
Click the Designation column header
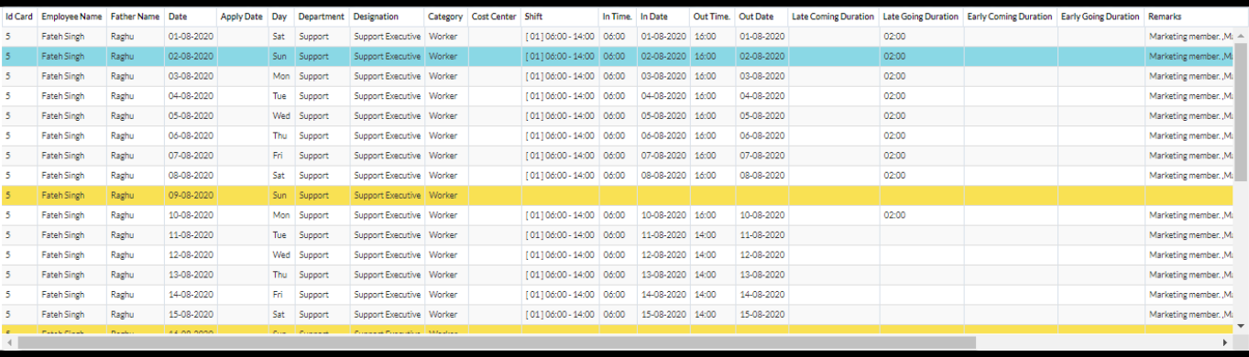click(x=387, y=17)
